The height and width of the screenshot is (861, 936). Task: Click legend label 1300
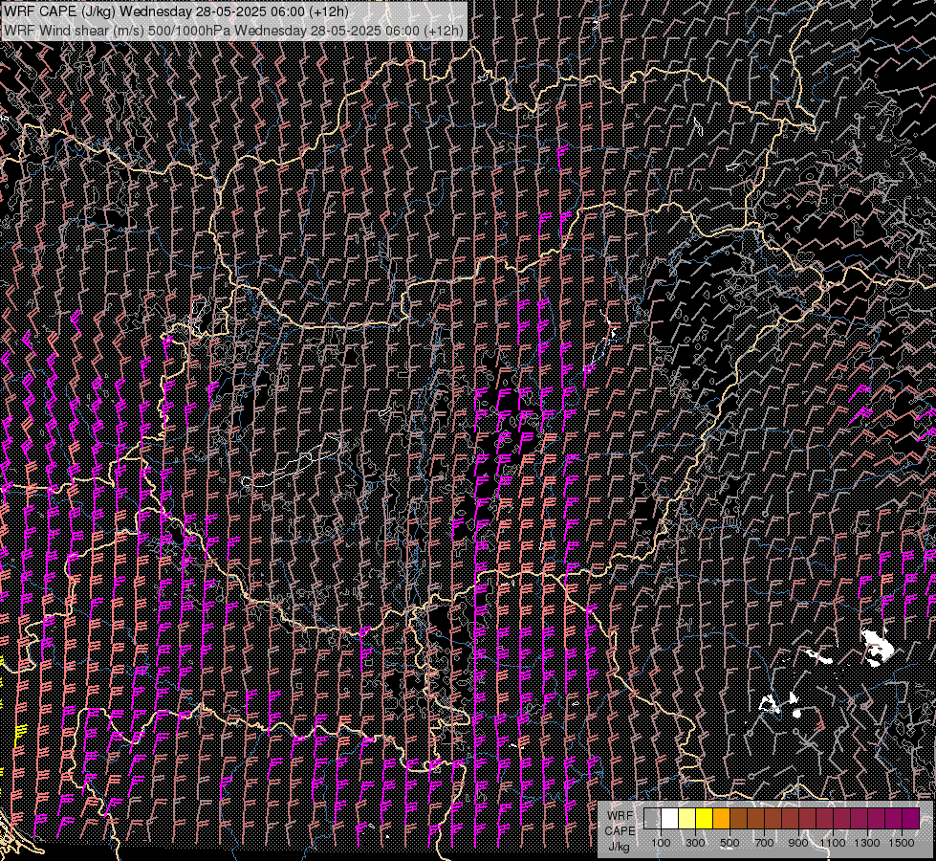click(x=867, y=843)
